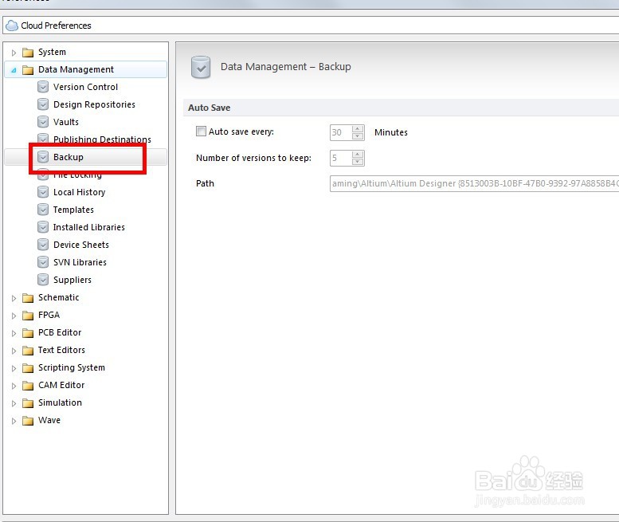Click the Auto Save section header
This screenshot has height=522, width=619.
point(210,108)
